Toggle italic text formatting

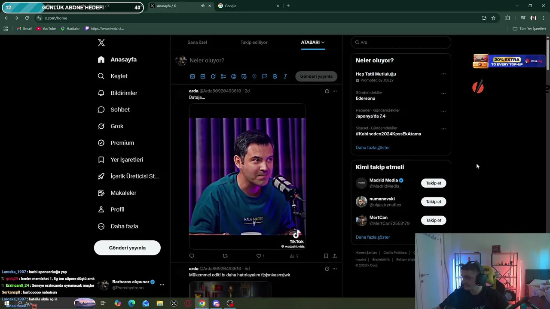coord(285,76)
